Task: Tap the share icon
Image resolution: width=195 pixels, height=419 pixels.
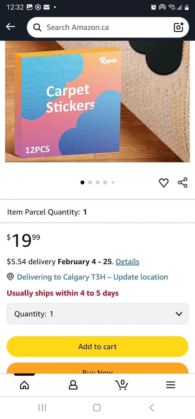Action: (183, 183)
